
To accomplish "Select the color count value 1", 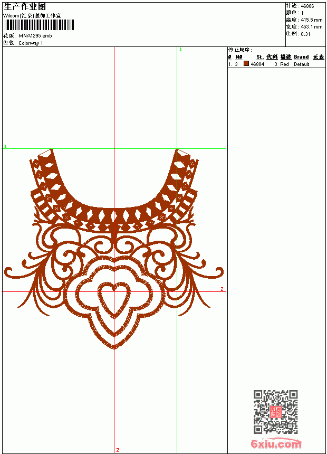I will (x=302, y=13).
